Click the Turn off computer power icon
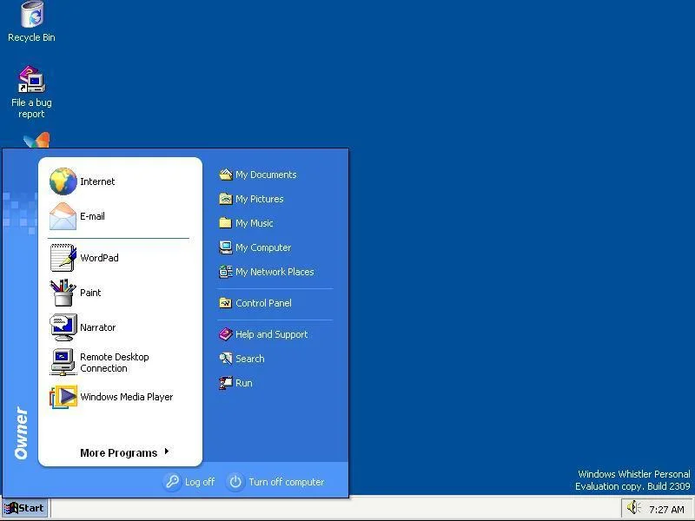Image resolution: width=695 pixels, height=521 pixels. pyautogui.click(x=235, y=482)
